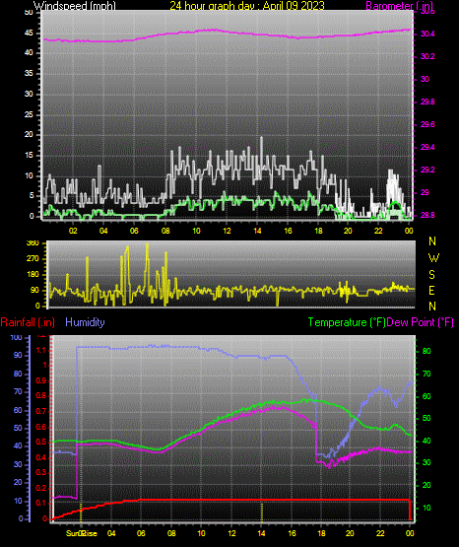
Task: Pick hour 06 on the windspeed chart time axis
Action: 134,231
